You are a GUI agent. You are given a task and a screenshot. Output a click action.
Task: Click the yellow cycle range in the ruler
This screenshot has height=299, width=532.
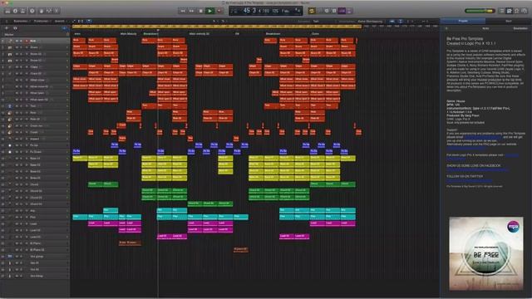[x=216, y=27]
